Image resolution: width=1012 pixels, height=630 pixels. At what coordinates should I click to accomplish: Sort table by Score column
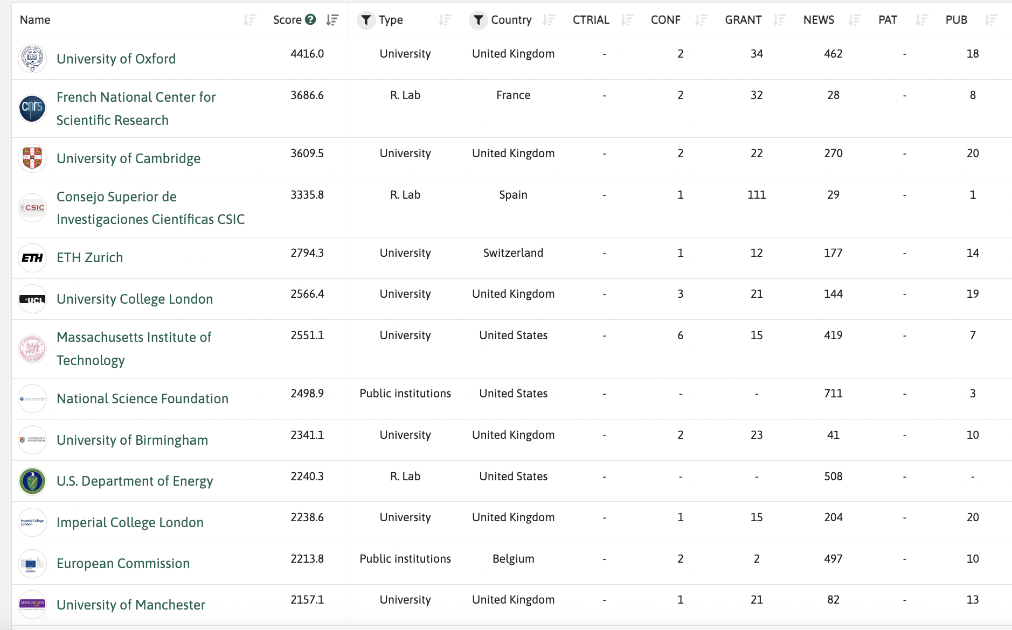pyautogui.click(x=332, y=20)
